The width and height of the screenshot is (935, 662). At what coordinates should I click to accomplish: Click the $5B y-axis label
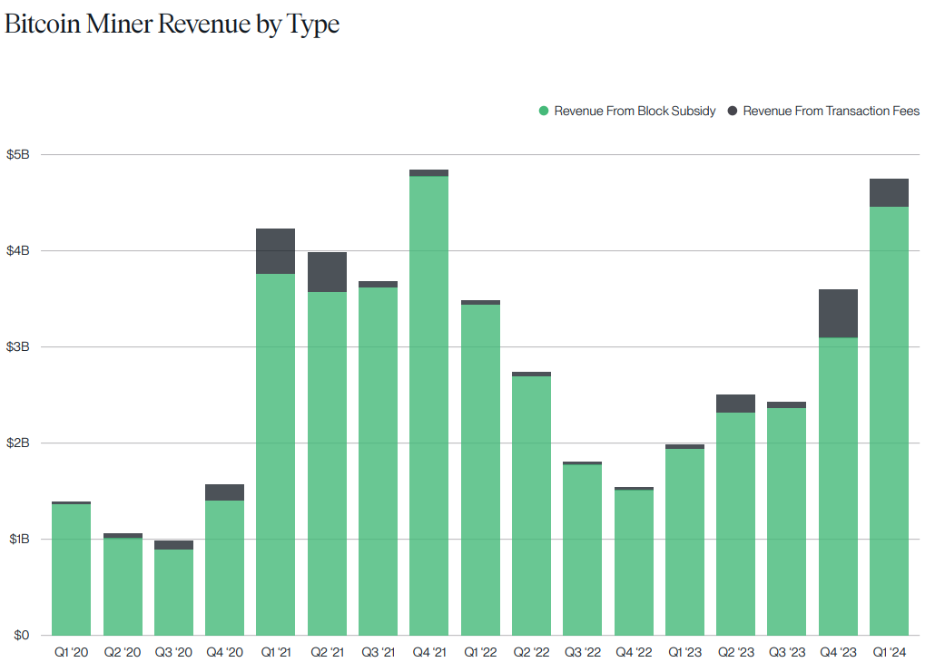(18, 154)
